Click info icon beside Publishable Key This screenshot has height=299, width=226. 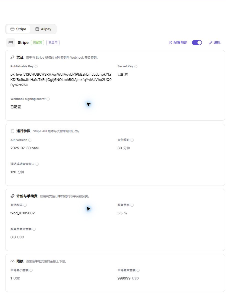pos(36,67)
